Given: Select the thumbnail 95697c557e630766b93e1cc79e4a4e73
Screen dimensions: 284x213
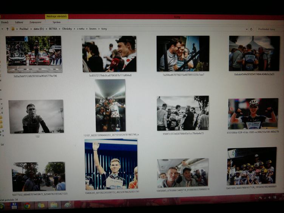Looking at the screenshot, I should click(183, 113).
